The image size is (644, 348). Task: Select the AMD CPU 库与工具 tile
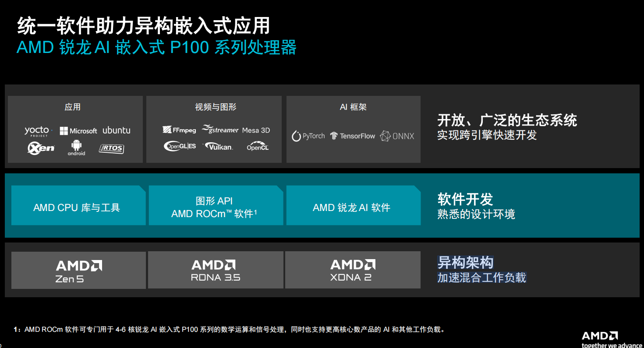(x=78, y=205)
